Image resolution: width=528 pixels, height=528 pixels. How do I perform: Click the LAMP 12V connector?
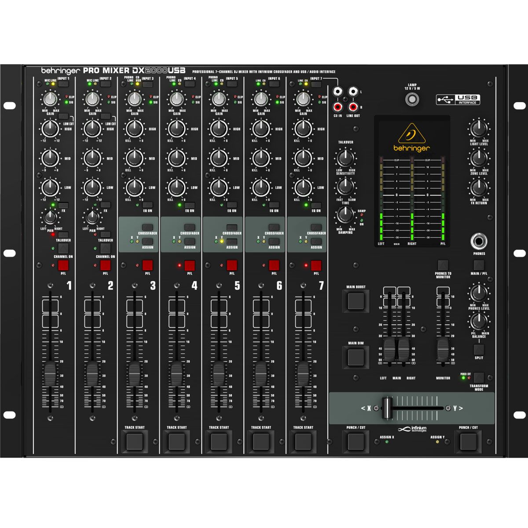[412, 100]
